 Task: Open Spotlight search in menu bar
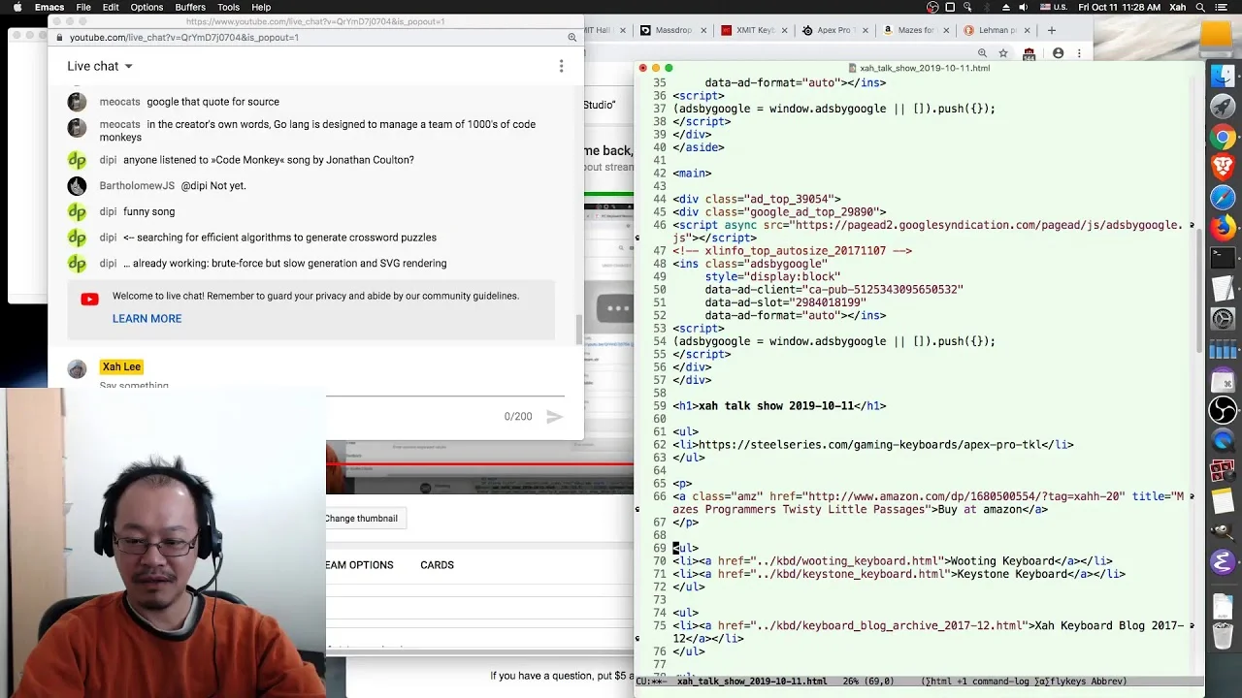pyautogui.click(x=1202, y=7)
